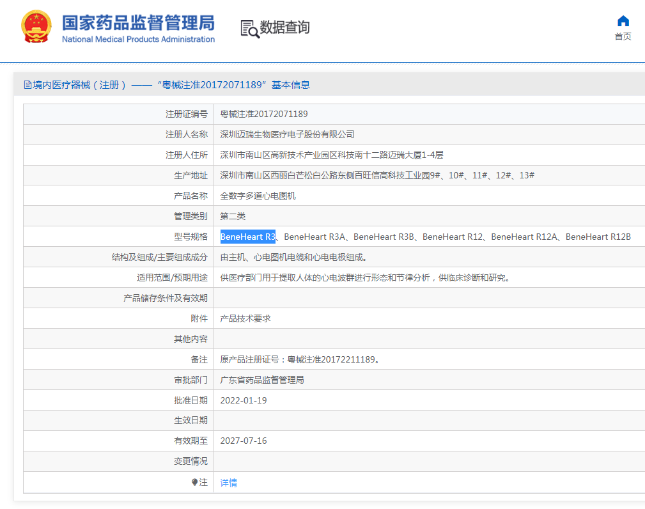Click the 批准日期 row label
This screenshot has width=645, height=509.
[190, 400]
